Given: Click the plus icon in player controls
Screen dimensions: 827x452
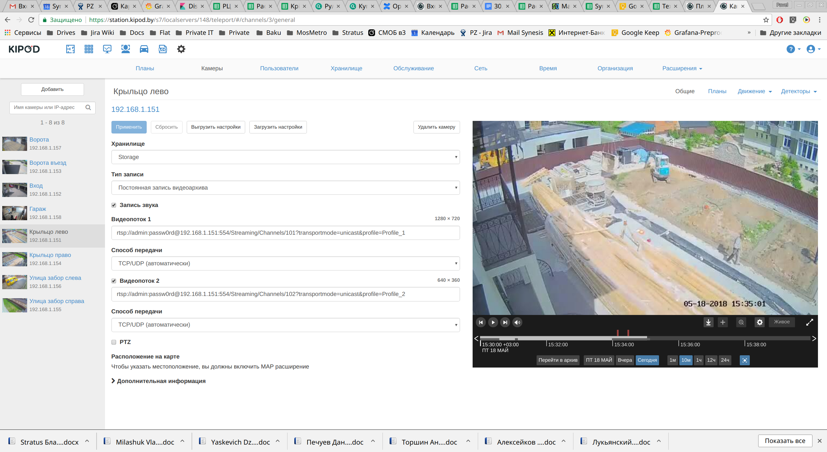Looking at the screenshot, I should pos(723,322).
